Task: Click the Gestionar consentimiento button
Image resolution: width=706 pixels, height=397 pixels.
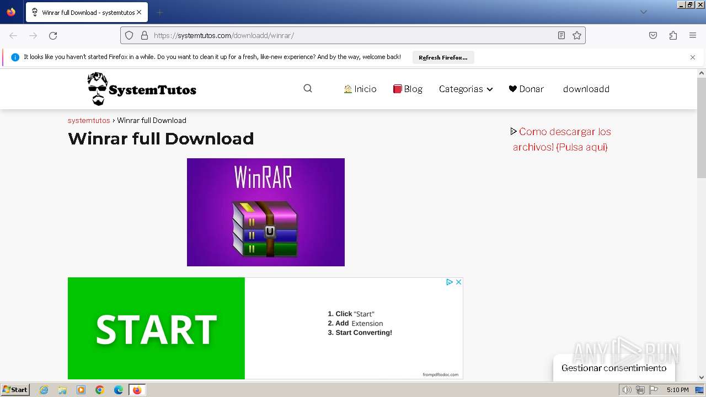Action: [x=614, y=368]
